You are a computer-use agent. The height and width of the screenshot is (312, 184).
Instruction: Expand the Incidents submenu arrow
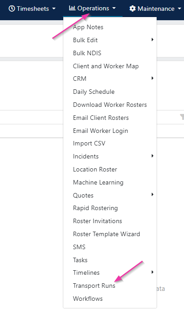pyautogui.click(x=153, y=156)
